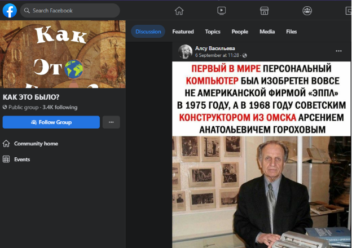
Task: Open the Marketplace storefront icon
Action: coord(264,11)
